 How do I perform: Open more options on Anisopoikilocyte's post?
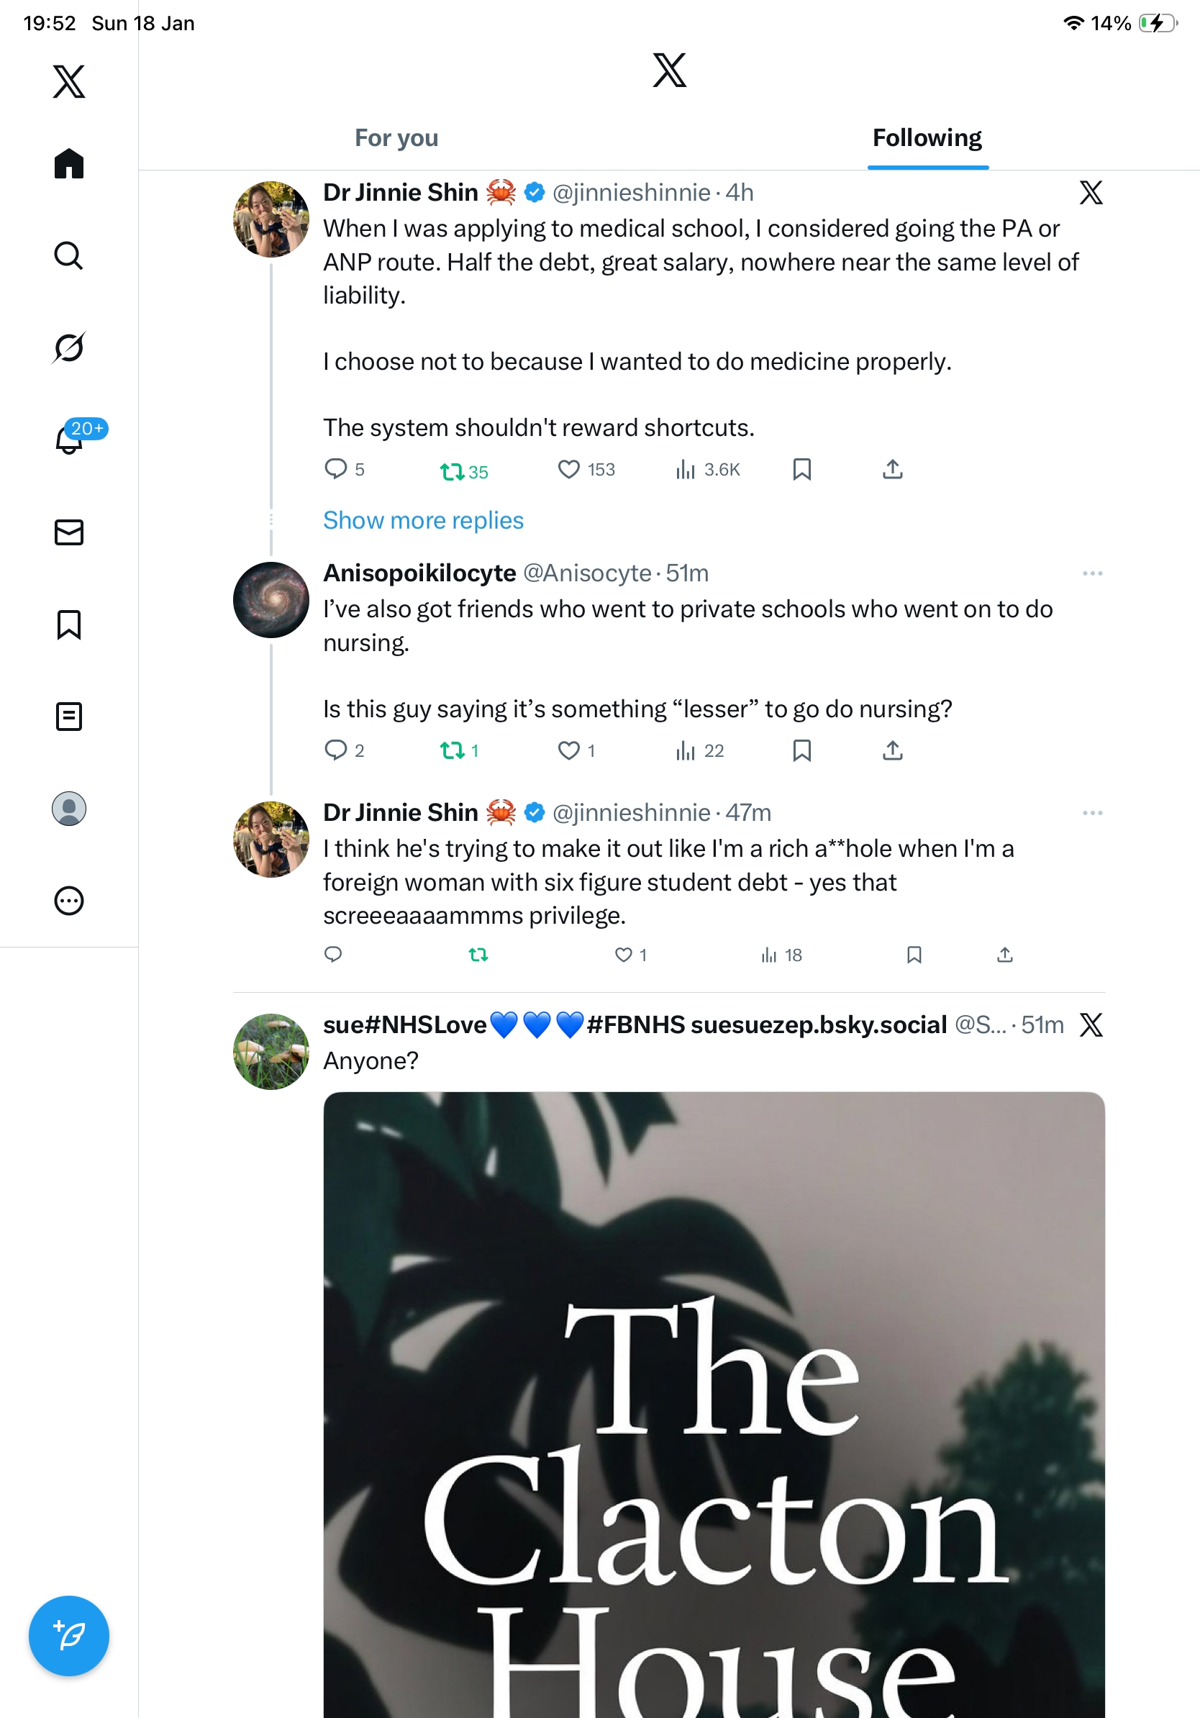click(x=1091, y=573)
